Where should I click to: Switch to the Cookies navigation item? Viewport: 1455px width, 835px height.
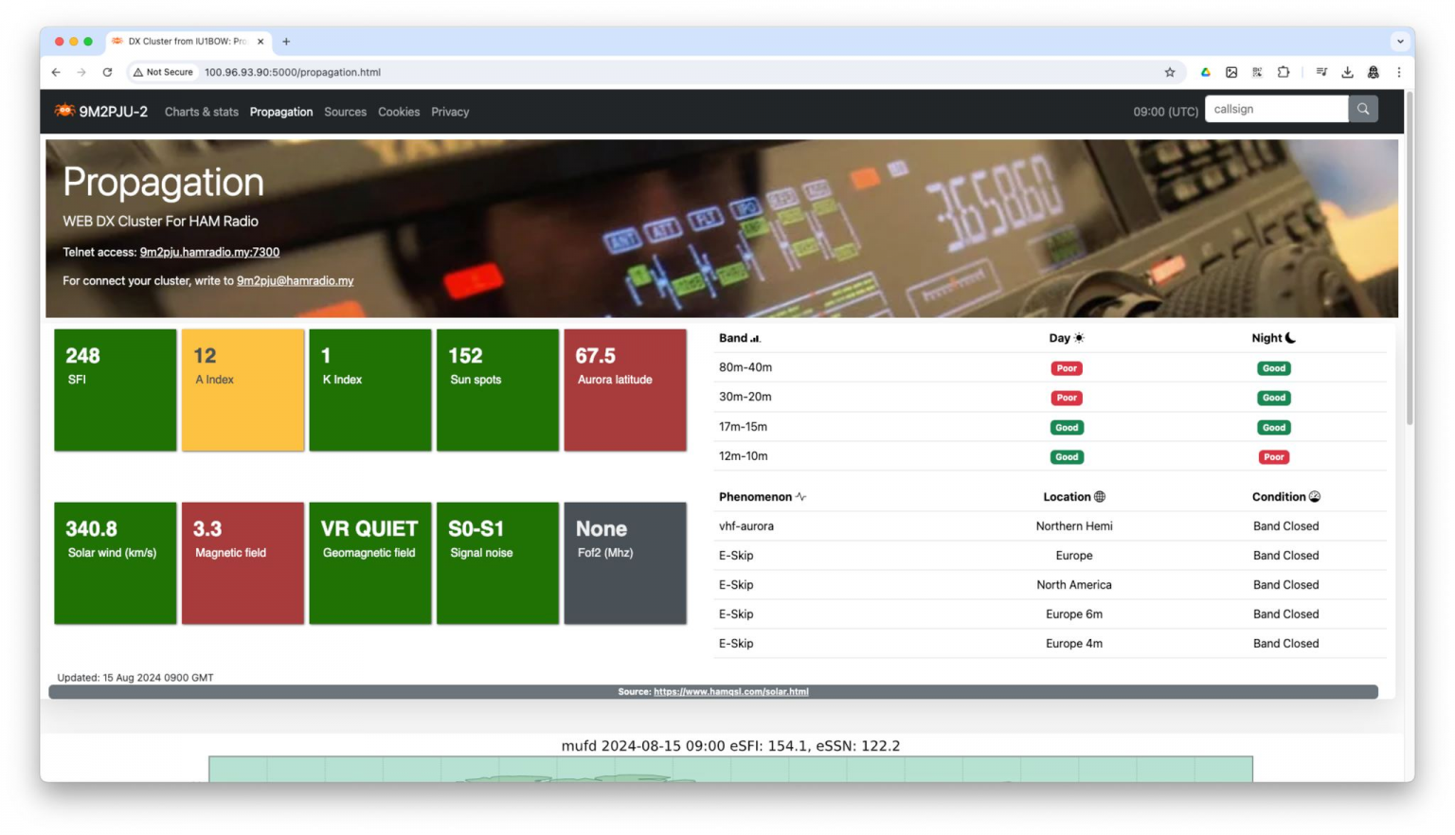(x=399, y=112)
